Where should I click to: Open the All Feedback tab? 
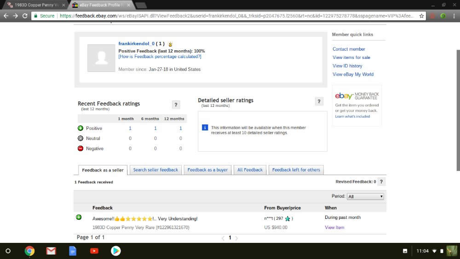pyautogui.click(x=250, y=170)
